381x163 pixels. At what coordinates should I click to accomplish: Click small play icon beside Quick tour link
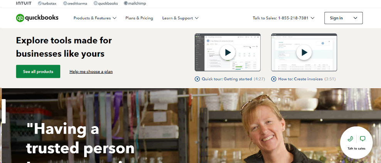tap(197, 79)
